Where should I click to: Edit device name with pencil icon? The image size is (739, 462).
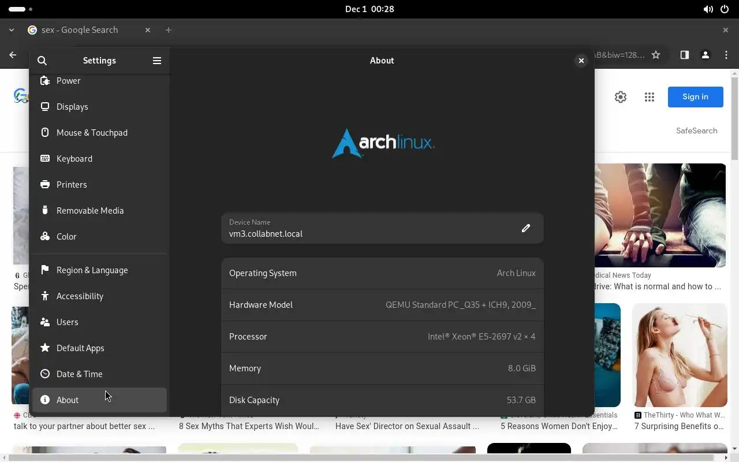click(x=525, y=228)
